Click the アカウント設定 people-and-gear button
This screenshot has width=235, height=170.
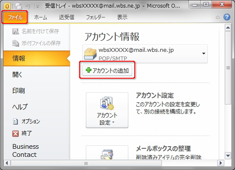coord(107,110)
